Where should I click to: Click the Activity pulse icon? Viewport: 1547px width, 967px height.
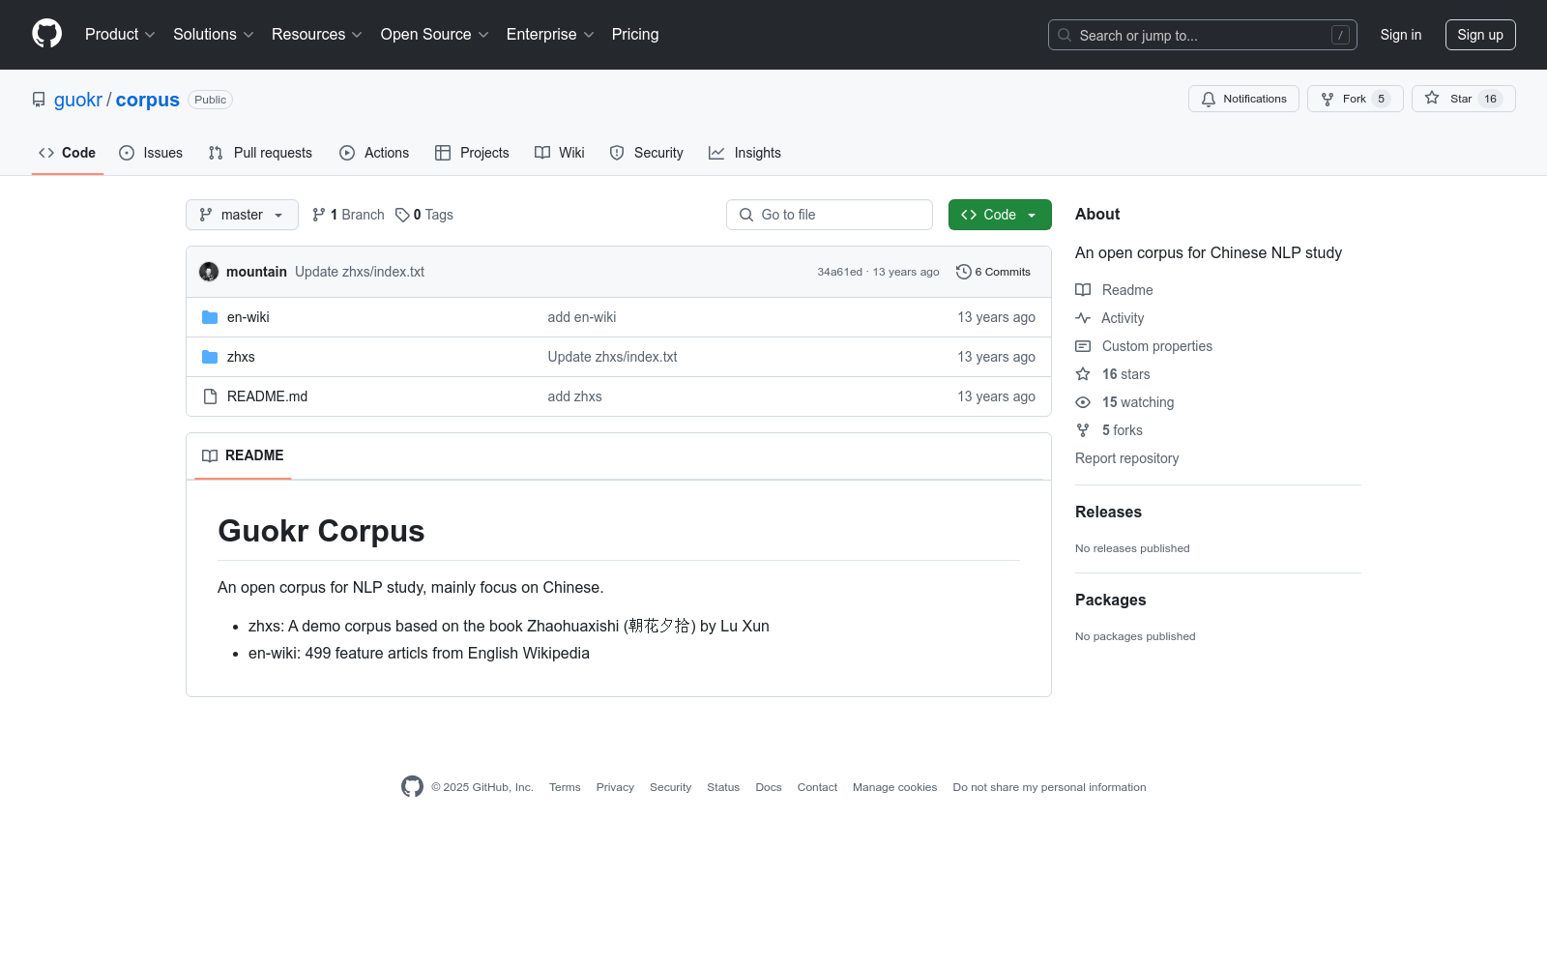[x=1083, y=318]
